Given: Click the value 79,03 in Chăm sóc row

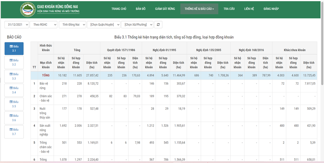Looking at the screenshot, I should click(x=136, y=96).
